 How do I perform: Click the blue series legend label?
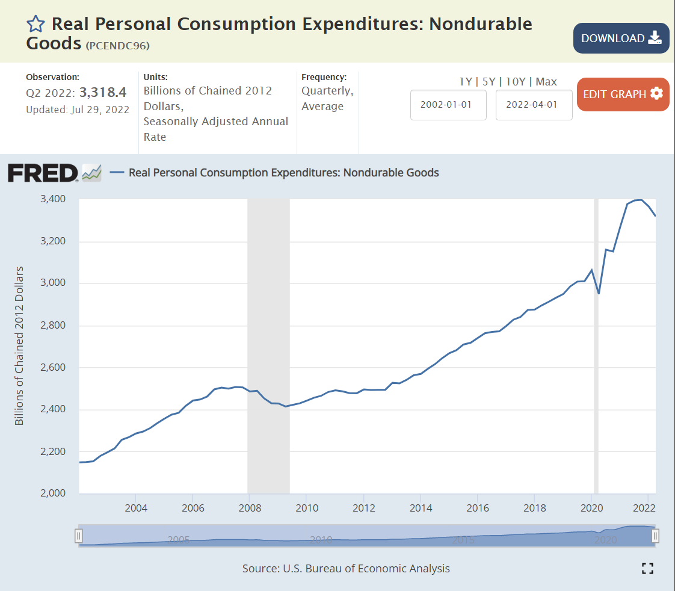[x=283, y=173]
